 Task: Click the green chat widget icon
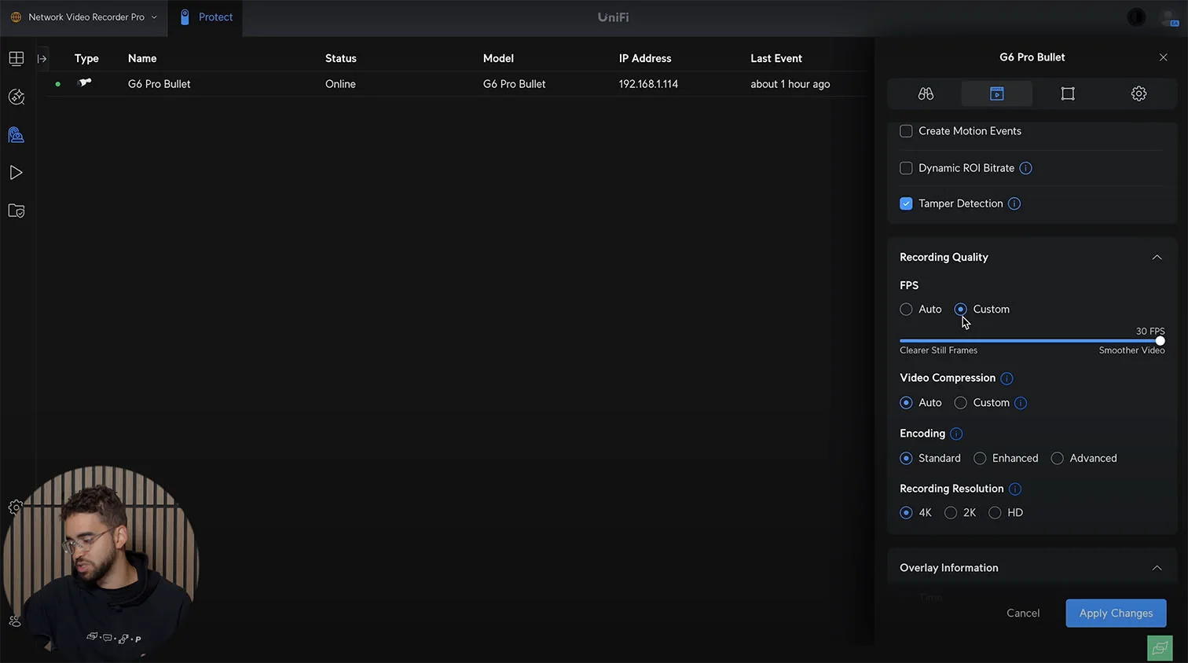[x=1160, y=648]
